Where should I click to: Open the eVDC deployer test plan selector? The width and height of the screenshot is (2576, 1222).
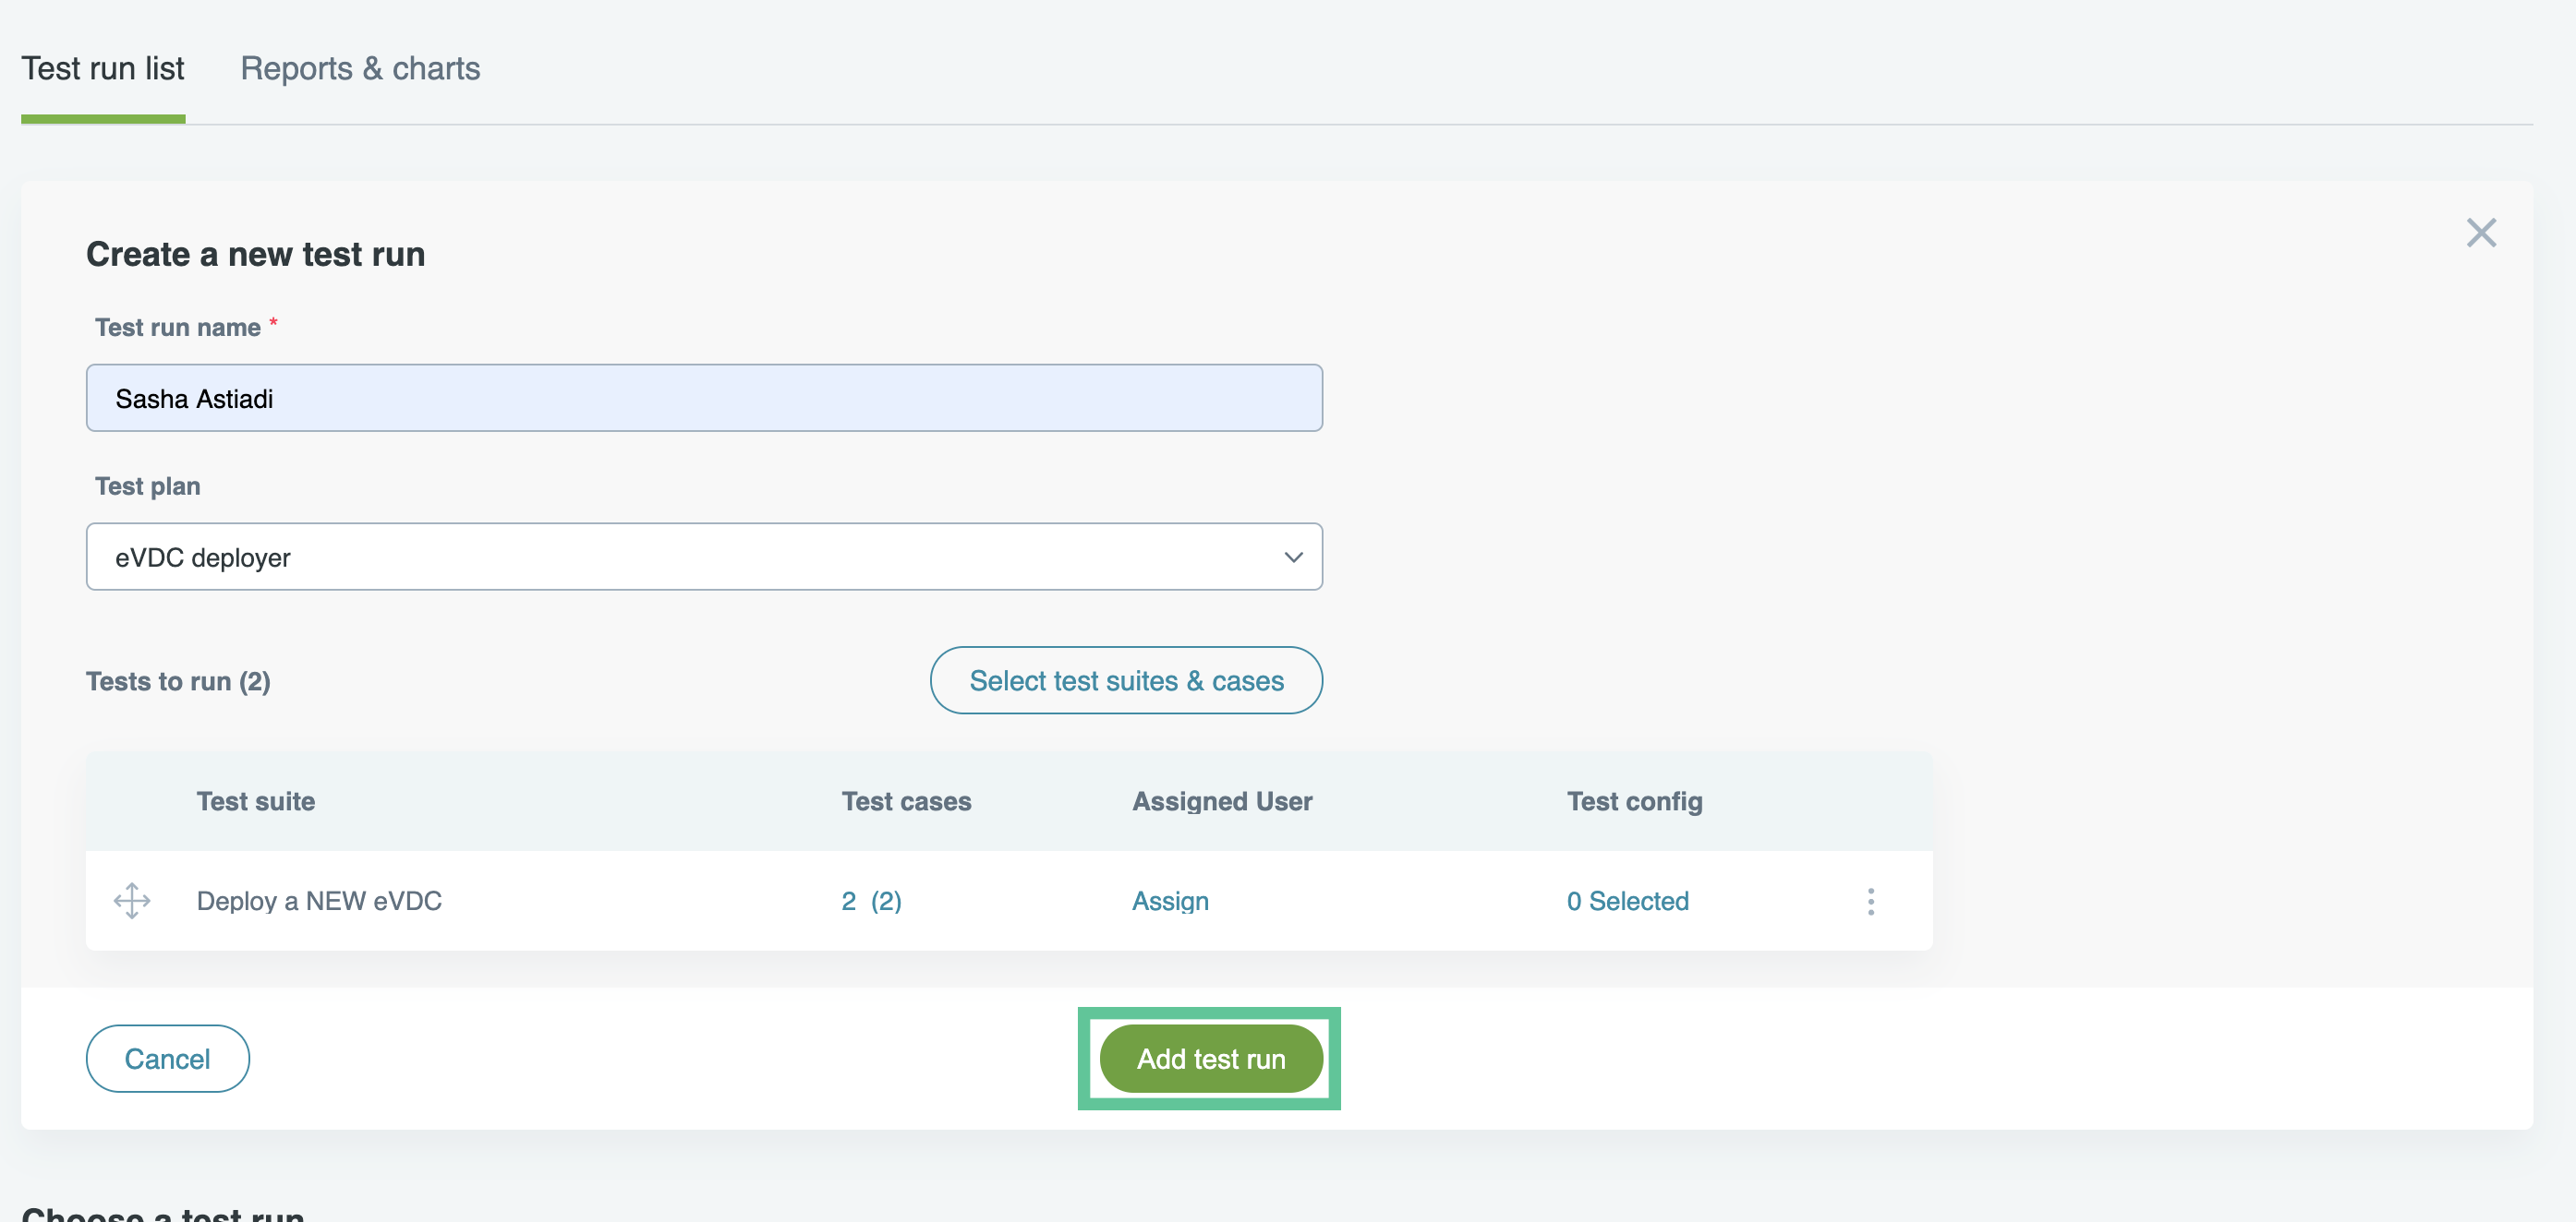[703, 557]
